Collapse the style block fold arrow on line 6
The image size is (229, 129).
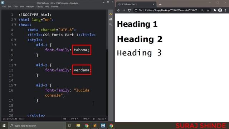[x=15, y=40]
